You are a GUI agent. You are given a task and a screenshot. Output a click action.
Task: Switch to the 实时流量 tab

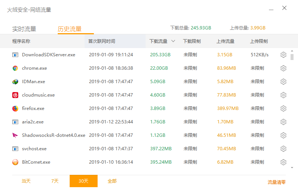click(x=24, y=29)
